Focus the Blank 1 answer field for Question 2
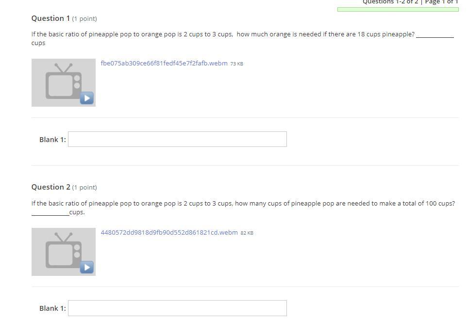The image size is (468, 320). tap(177, 308)
